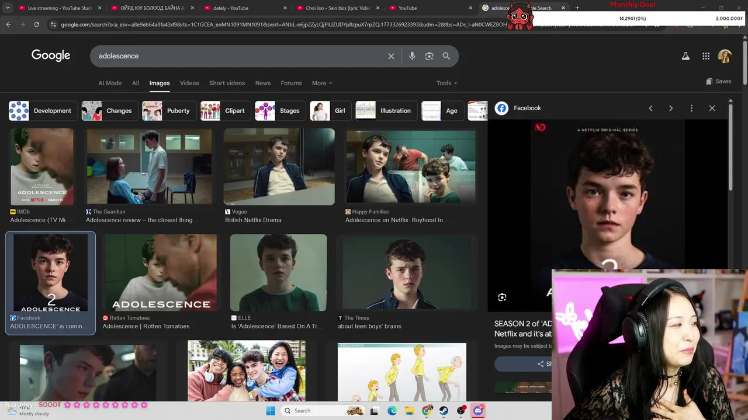Open the Google apps grid

pos(706,56)
